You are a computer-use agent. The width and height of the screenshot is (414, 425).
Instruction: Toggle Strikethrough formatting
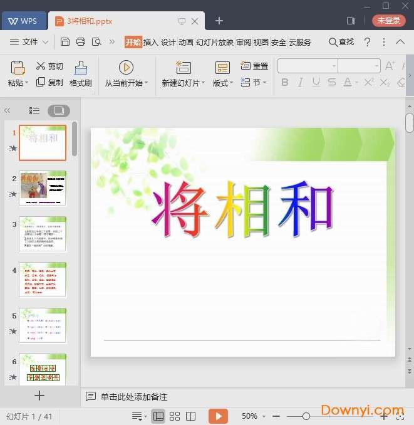click(x=332, y=82)
